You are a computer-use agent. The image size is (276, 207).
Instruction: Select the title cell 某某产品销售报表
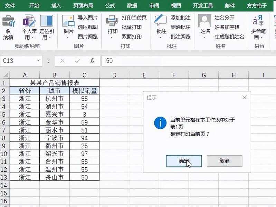[x=55, y=83]
